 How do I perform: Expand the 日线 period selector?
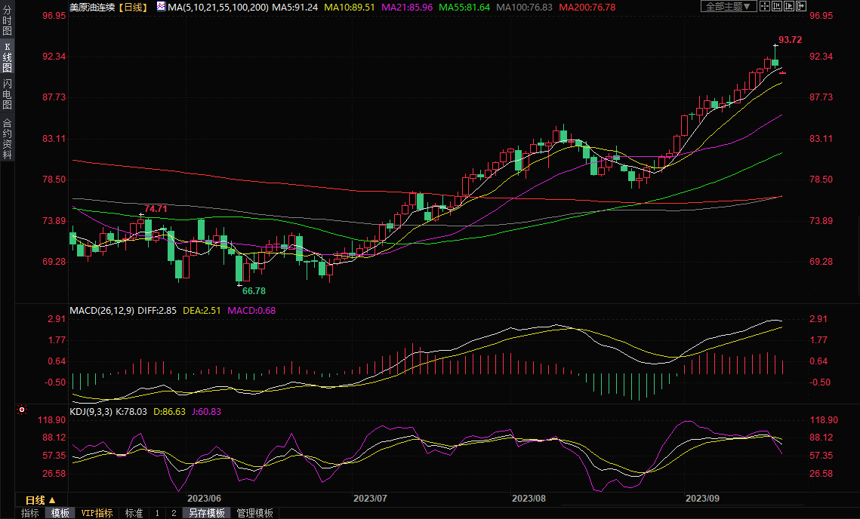point(41,500)
